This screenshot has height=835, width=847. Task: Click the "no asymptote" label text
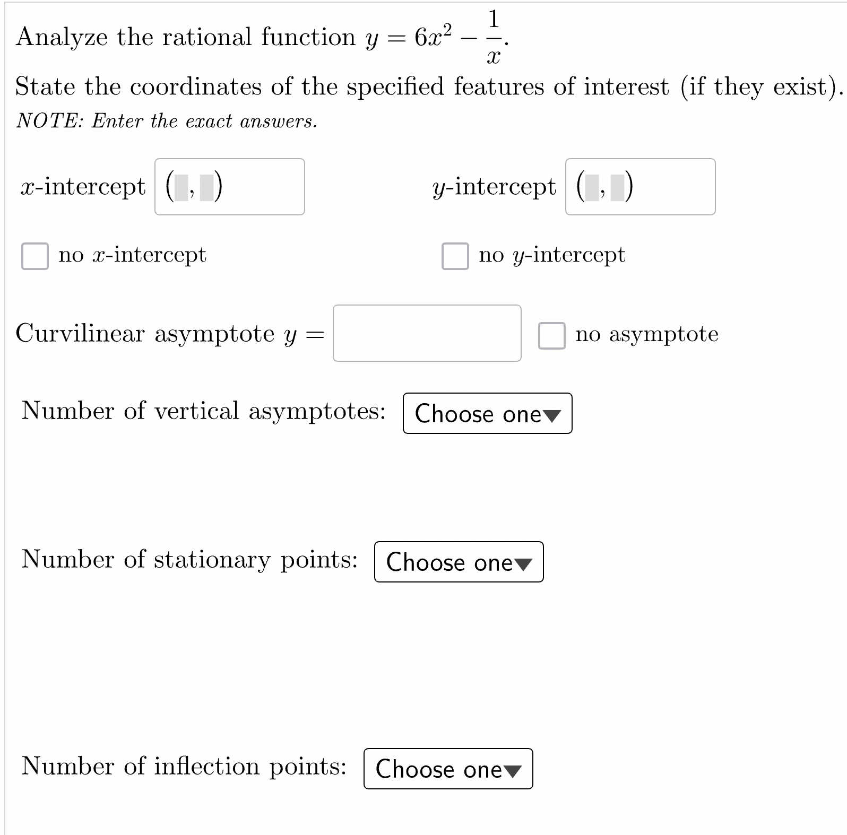(645, 335)
